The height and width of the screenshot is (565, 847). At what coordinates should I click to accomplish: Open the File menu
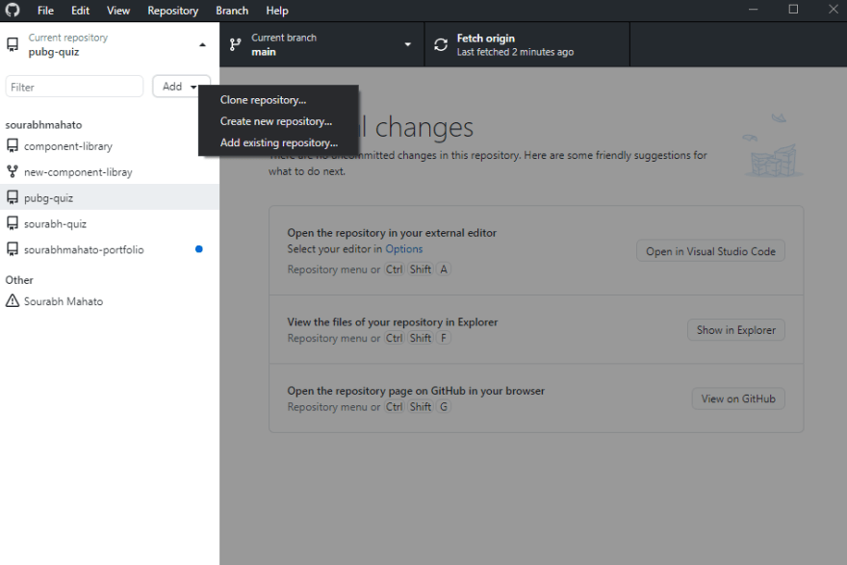(x=45, y=11)
